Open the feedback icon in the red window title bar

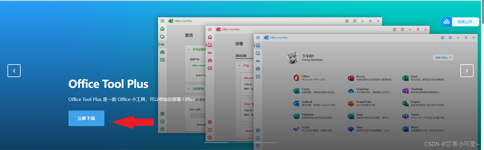(x=402, y=29)
